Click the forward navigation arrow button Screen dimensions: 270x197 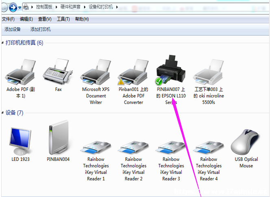coord(13,7)
